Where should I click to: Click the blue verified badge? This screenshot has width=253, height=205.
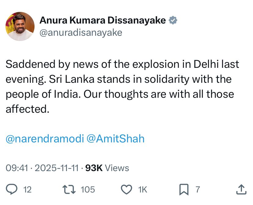pos(173,20)
